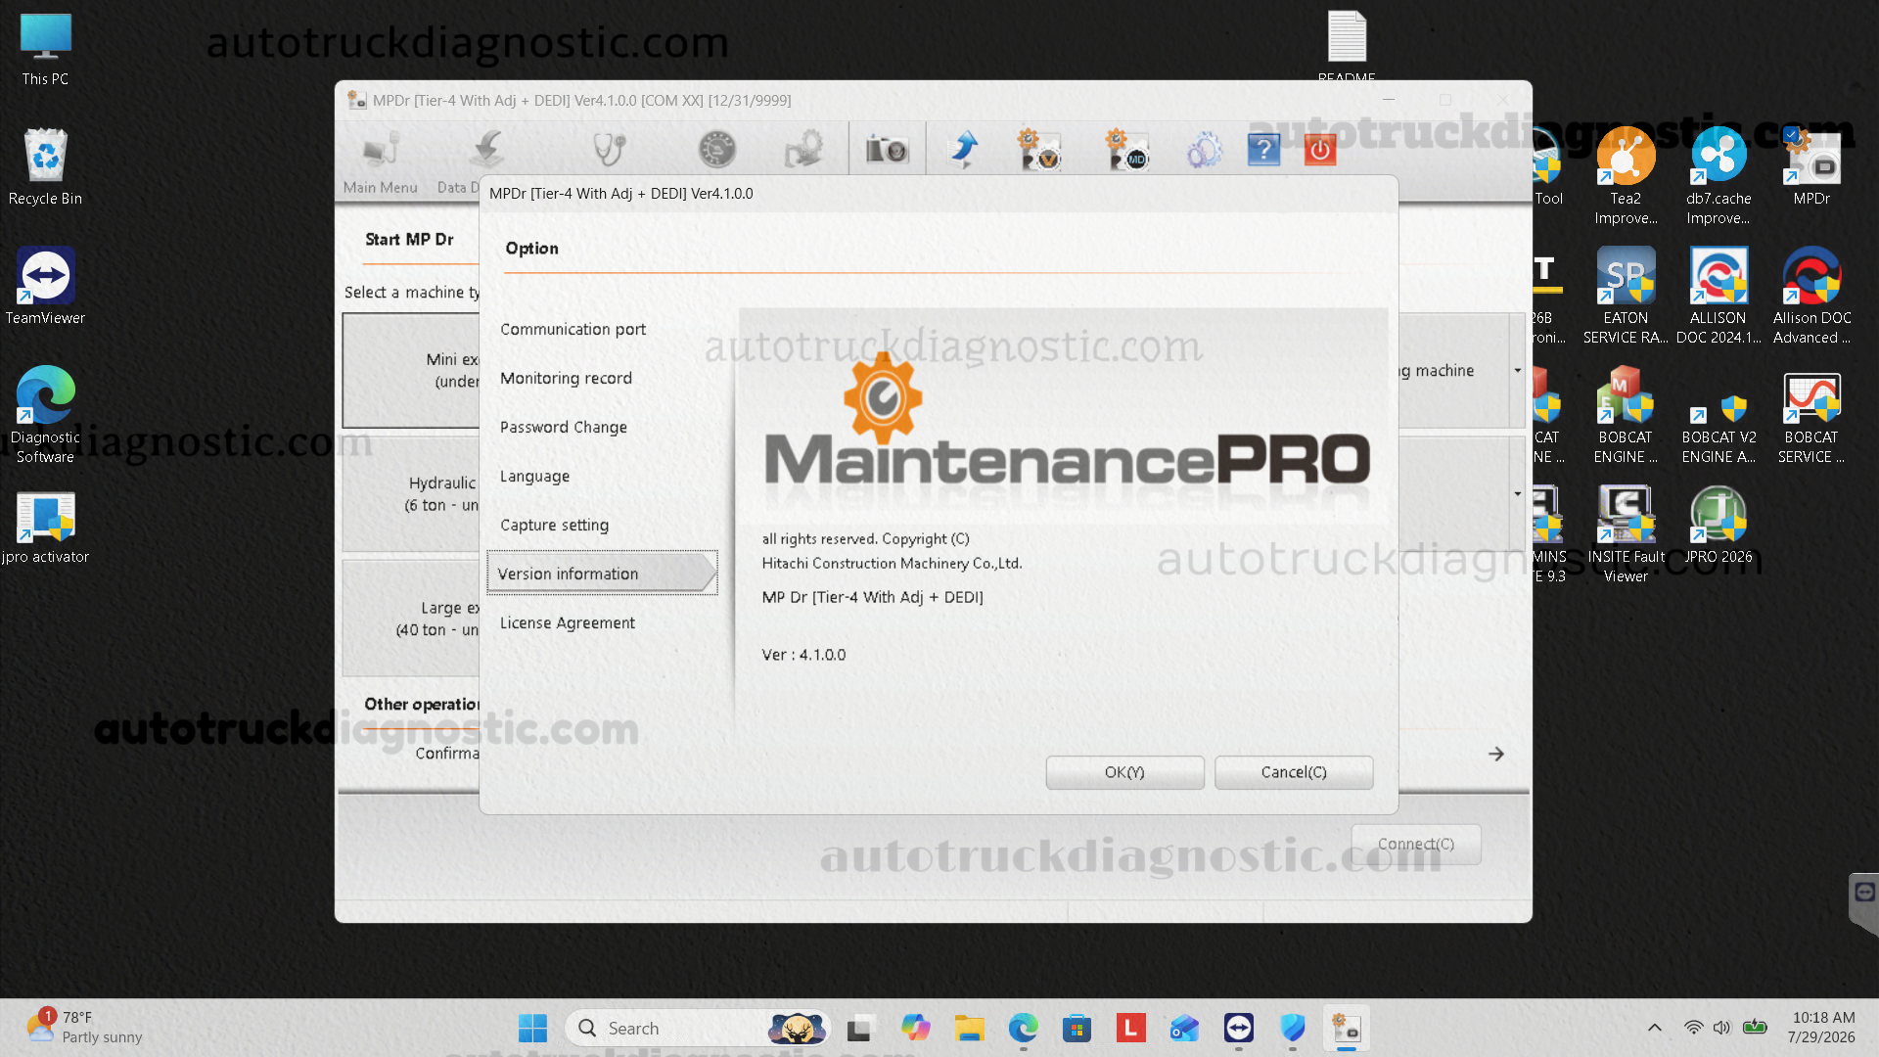
Task: Open Copilot from taskbar
Action: click(915, 1028)
